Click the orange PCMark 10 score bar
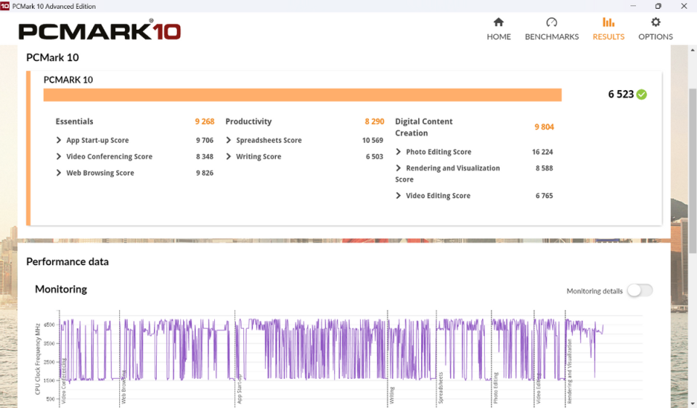 click(302, 94)
